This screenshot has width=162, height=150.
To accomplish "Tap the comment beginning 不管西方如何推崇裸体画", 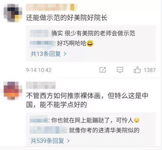I will (87, 100).
